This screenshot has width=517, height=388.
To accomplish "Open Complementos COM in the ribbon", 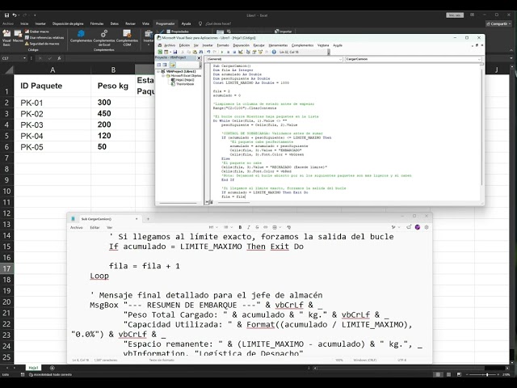I will coord(127,38).
